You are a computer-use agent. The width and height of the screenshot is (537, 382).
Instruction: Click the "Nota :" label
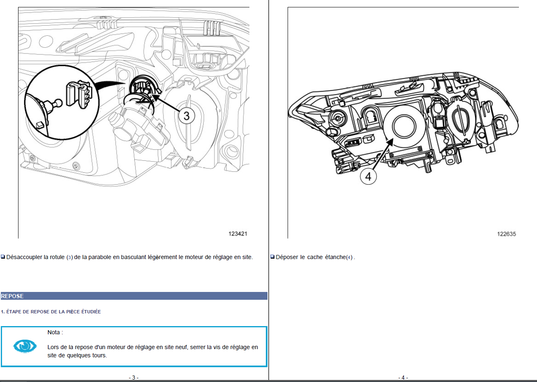tap(55, 332)
